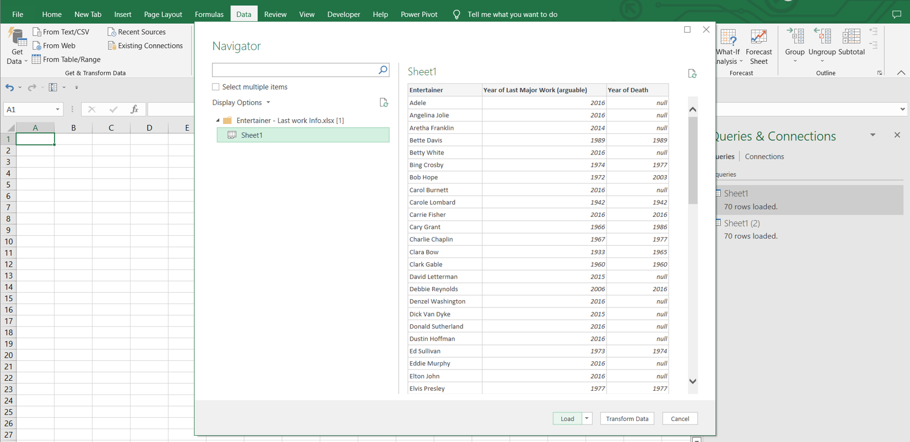Choose From Table/Range
The height and width of the screenshot is (442, 910).
(66, 59)
